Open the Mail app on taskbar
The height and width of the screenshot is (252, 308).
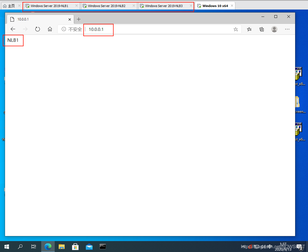pos(89,247)
